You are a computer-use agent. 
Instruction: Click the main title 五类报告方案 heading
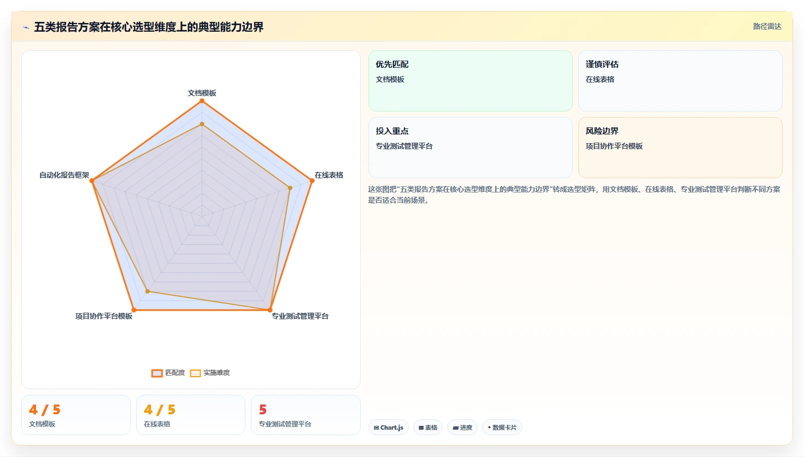[149, 27]
